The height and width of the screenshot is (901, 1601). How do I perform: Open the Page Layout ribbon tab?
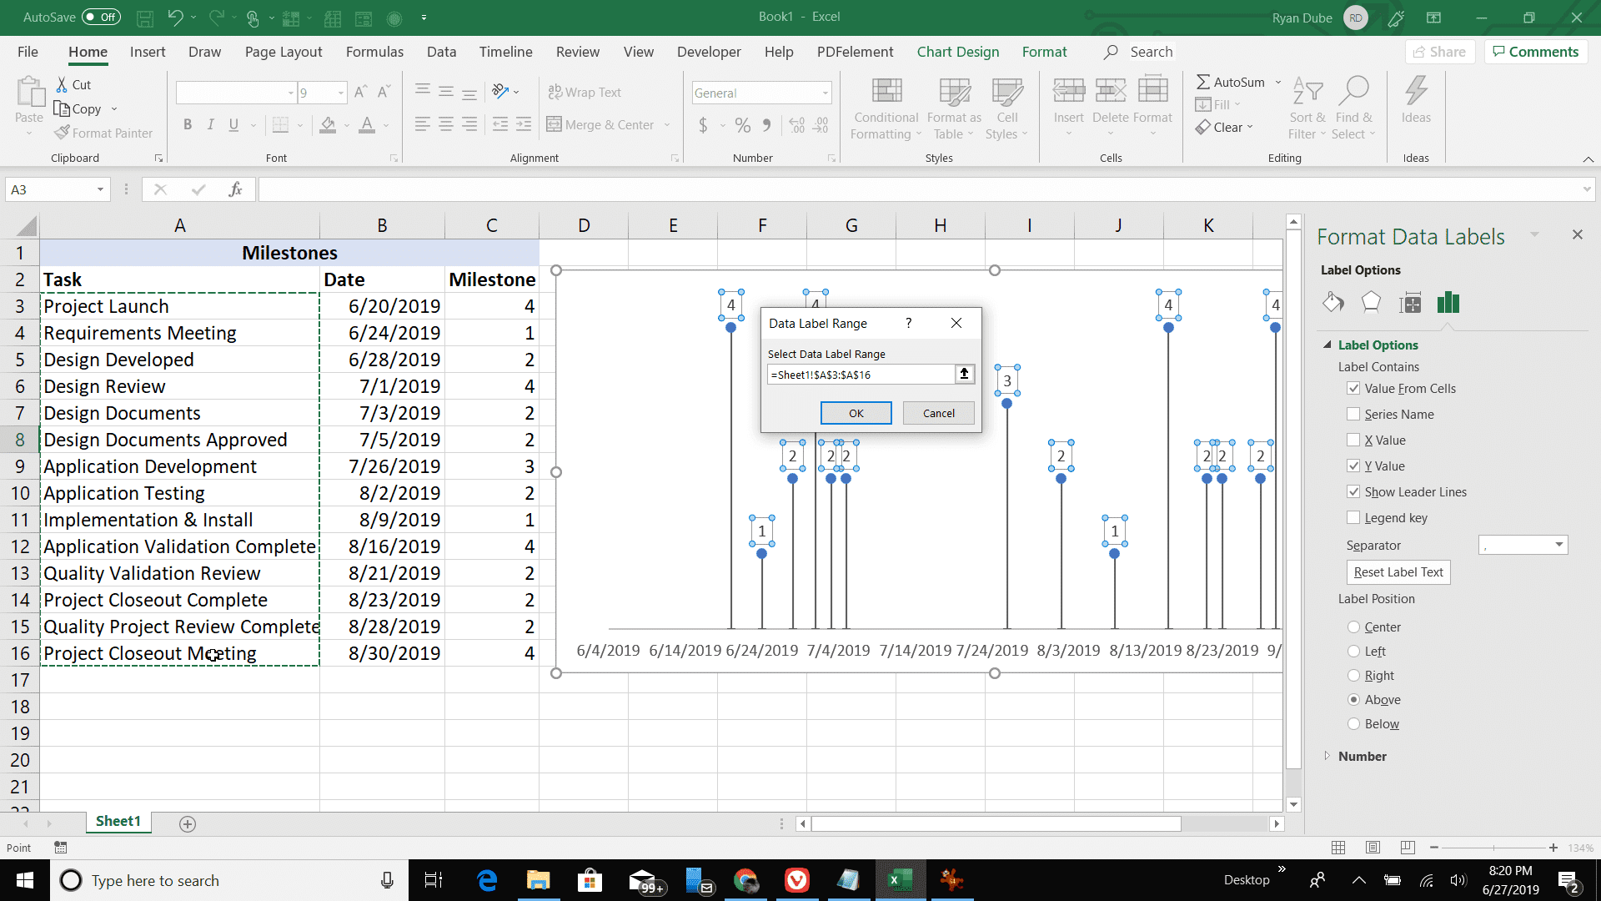(x=284, y=52)
